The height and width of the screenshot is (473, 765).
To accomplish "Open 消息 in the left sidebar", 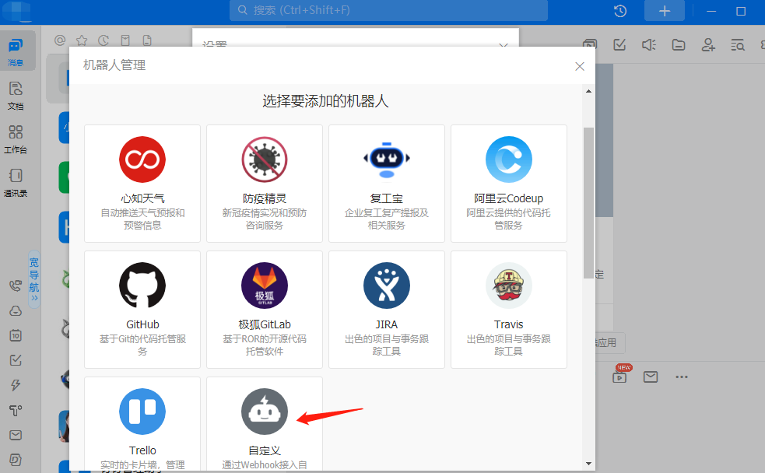I will (16, 52).
